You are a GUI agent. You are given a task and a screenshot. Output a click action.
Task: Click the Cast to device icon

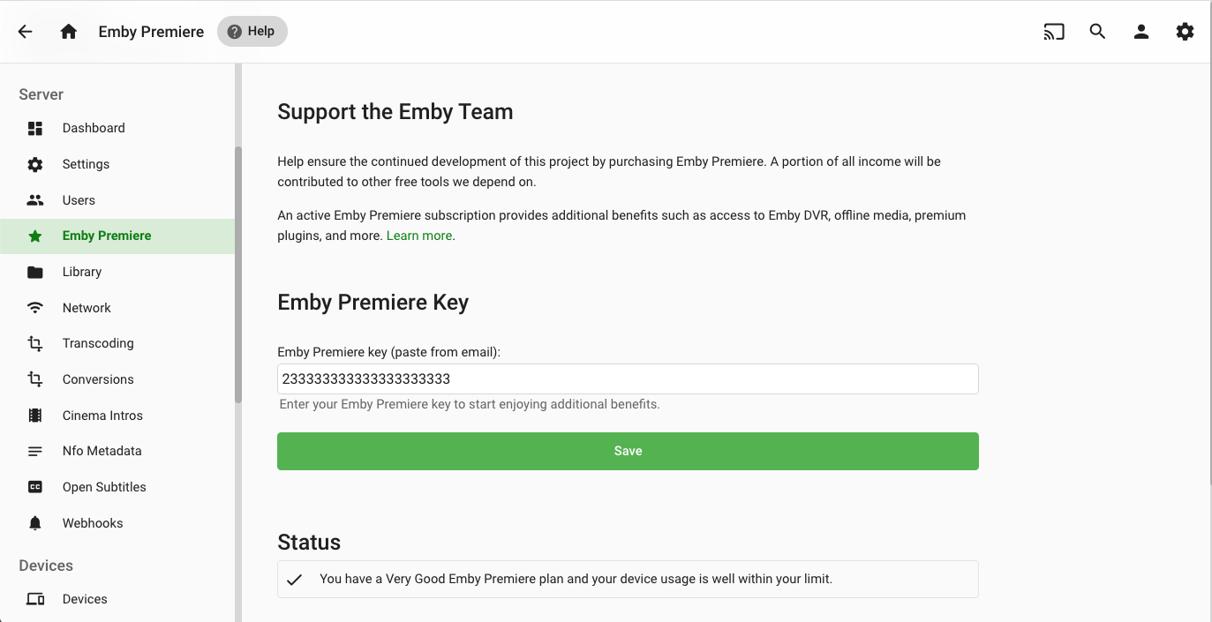[1054, 32]
